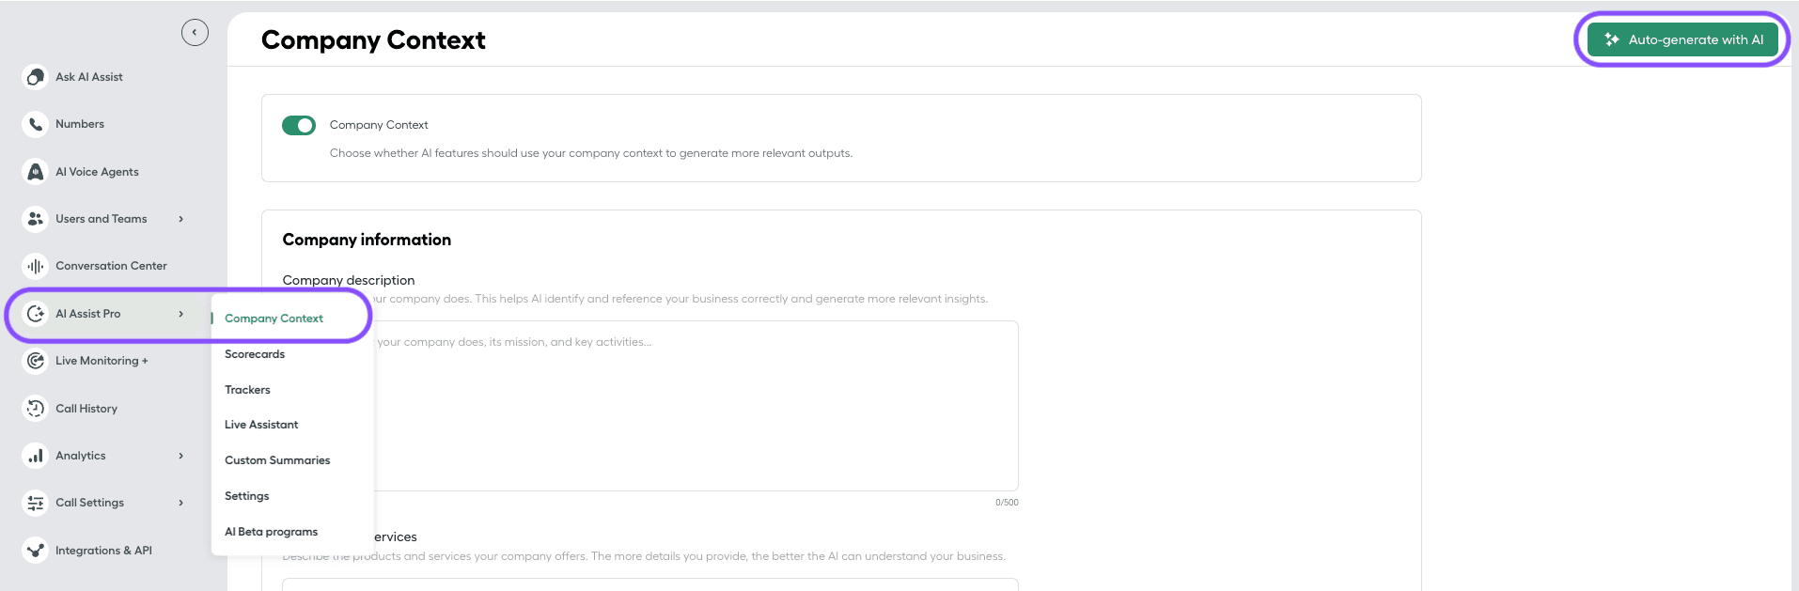
Task: Open Integrations & API settings
Action: tap(104, 550)
